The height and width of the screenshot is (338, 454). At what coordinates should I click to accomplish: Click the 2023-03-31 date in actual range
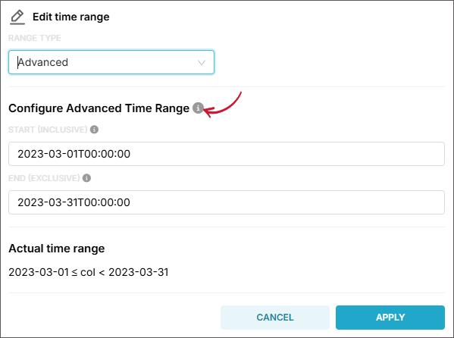139,272
